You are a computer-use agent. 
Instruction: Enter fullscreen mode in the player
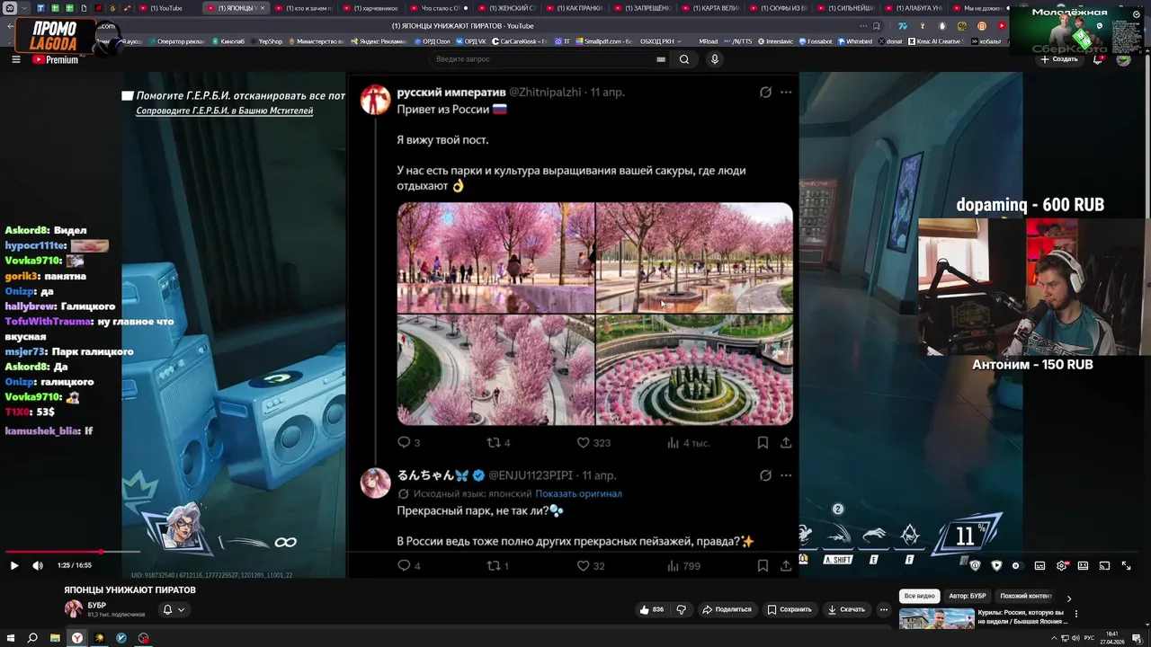pos(1126,565)
